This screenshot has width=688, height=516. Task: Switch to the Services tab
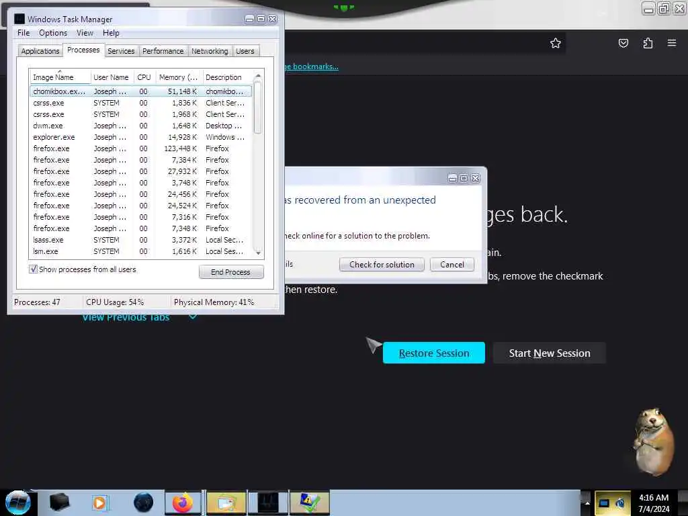(121, 51)
